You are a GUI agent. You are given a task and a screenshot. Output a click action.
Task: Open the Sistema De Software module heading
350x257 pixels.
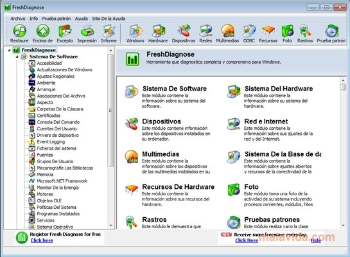(x=175, y=89)
